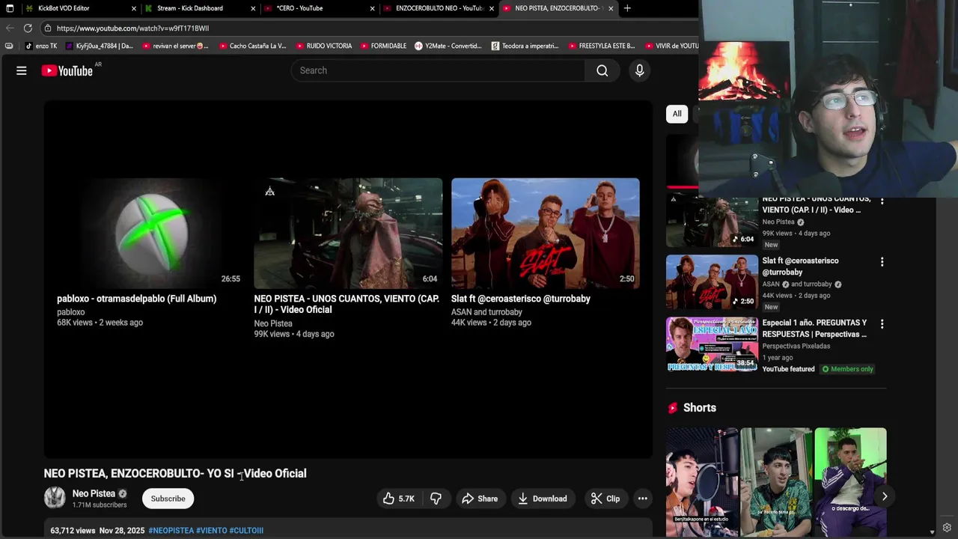
Task: Open enzo TK bookmark
Action: point(41,46)
